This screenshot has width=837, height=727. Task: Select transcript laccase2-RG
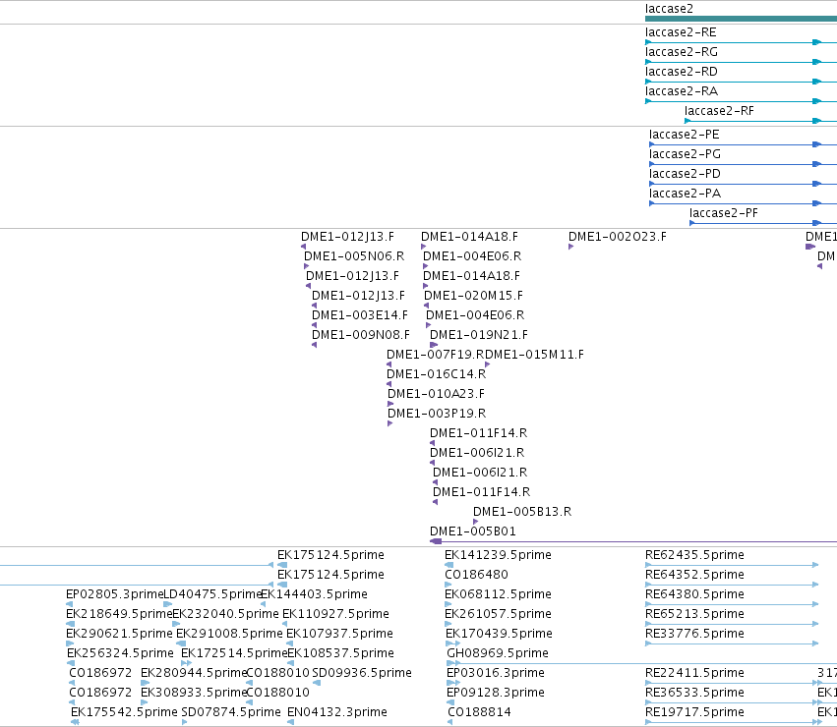pyautogui.click(x=682, y=52)
